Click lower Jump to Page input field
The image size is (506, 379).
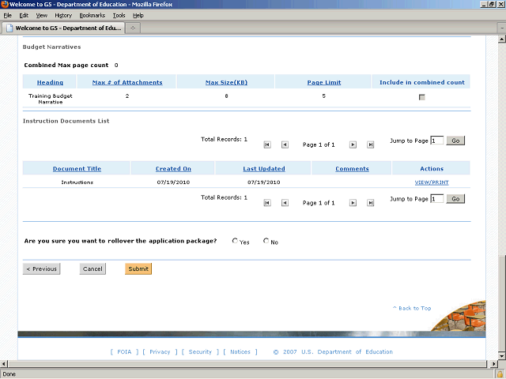tap(437, 199)
